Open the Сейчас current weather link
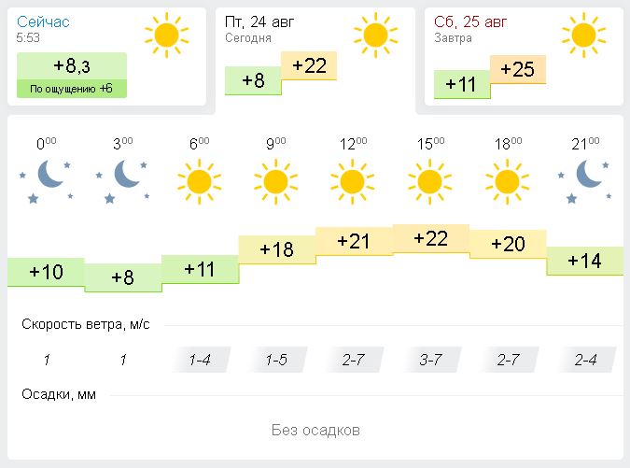The width and height of the screenshot is (630, 468). (43, 21)
